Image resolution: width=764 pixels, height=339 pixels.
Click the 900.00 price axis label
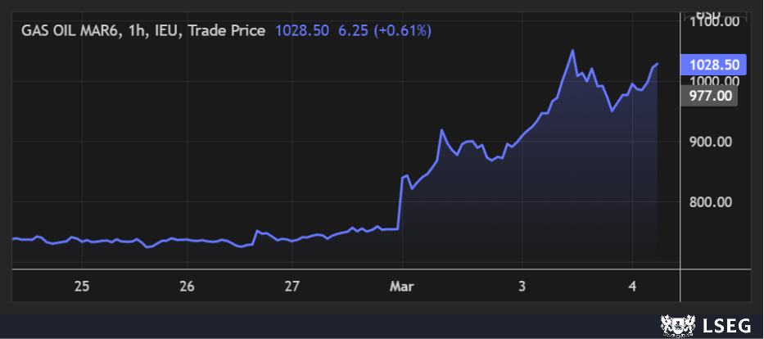tap(714, 142)
